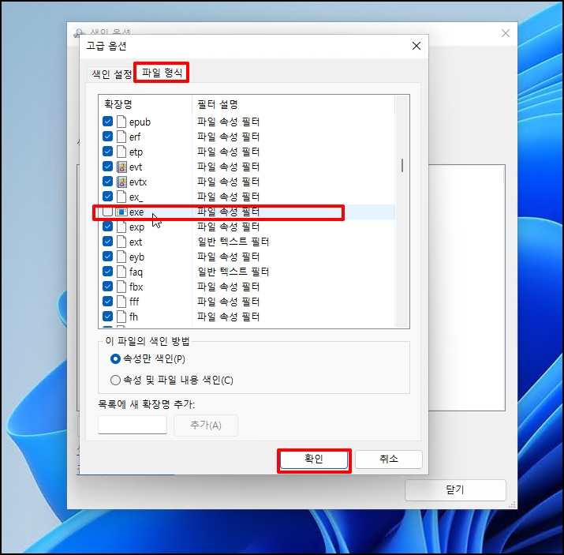Uncheck the evtx extension checkbox
This screenshot has height=555, width=564.
pyautogui.click(x=107, y=182)
